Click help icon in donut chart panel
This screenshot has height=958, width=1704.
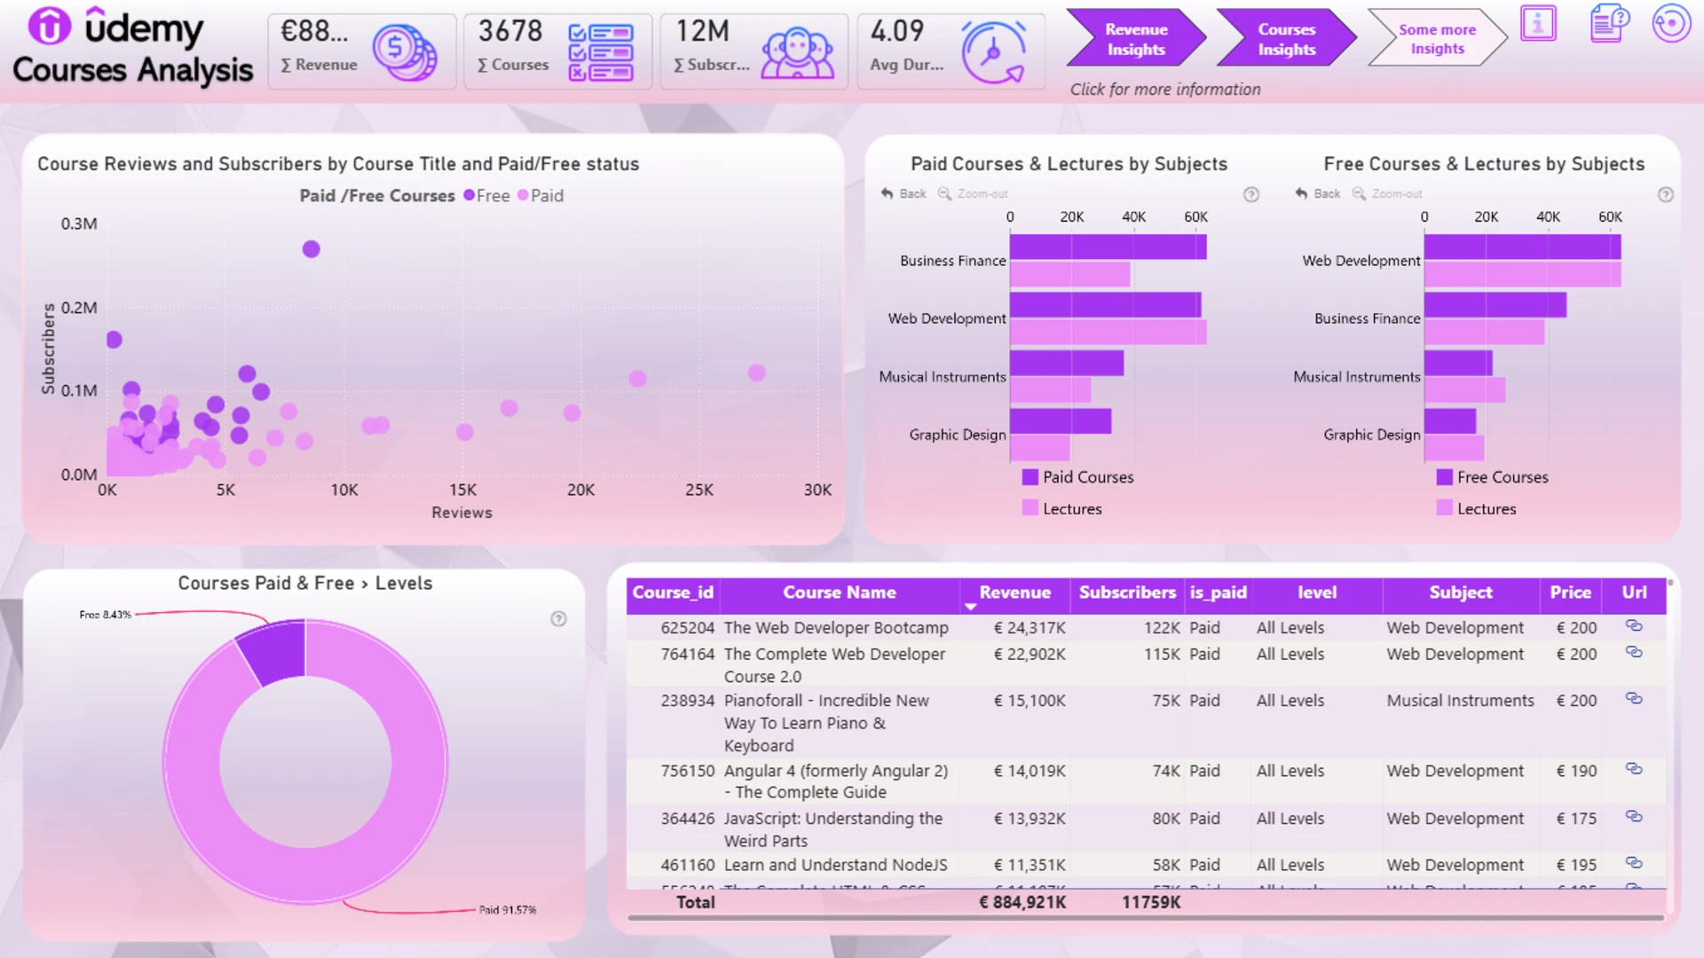tap(558, 619)
